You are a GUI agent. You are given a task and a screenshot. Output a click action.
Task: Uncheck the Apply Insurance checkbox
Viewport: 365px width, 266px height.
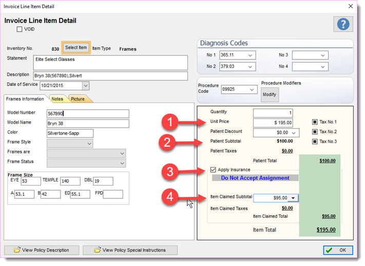(213, 170)
